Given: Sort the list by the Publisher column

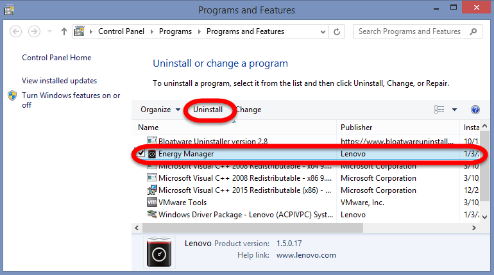Looking at the screenshot, I should coord(398,128).
